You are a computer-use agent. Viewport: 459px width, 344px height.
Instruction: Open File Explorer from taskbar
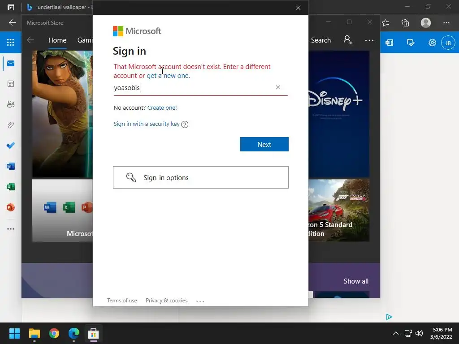click(34, 333)
